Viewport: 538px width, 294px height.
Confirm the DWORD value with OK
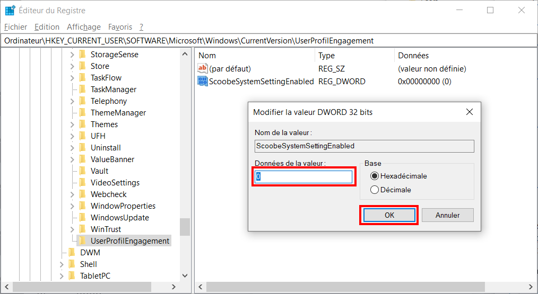(x=389, y=215)
